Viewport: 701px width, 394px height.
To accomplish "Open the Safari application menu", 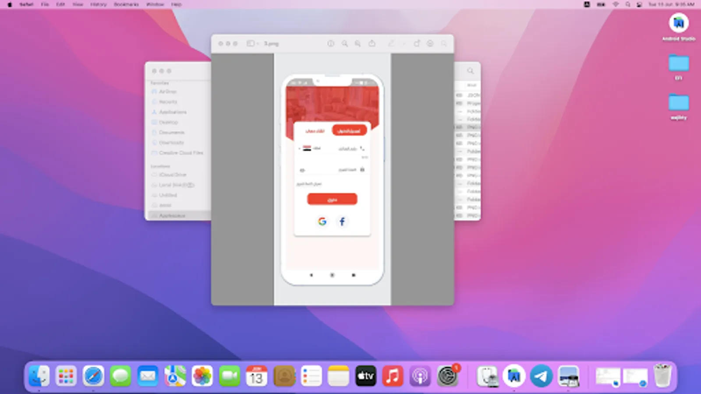I will click(26, 4).
